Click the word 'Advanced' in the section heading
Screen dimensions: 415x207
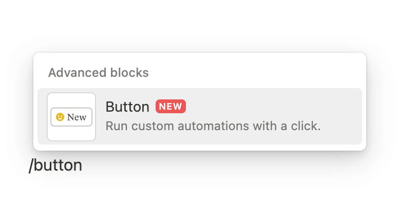(73, 73)
